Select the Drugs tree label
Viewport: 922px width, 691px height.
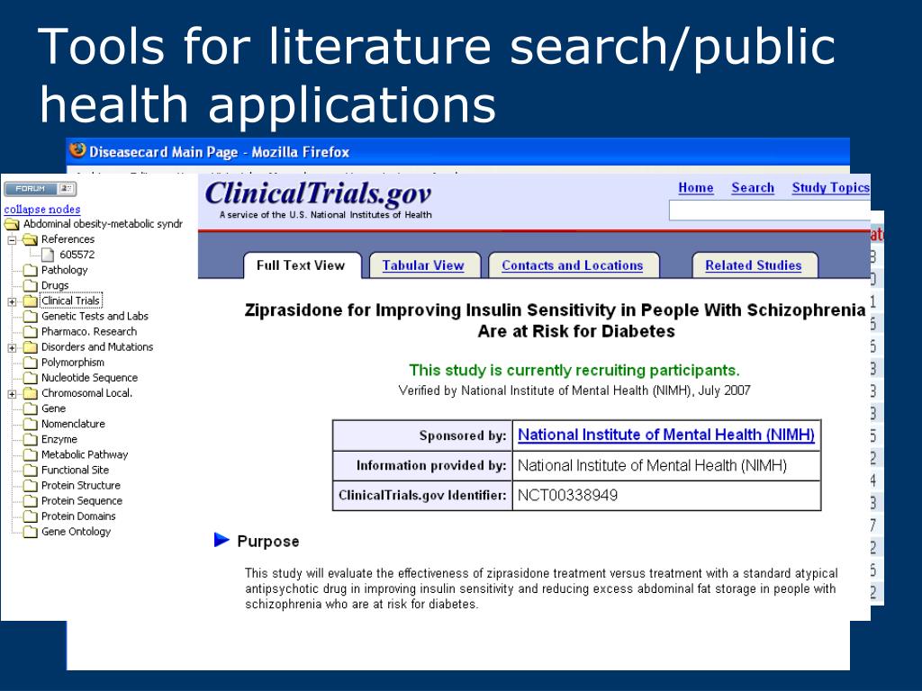[x=55, y=285]
